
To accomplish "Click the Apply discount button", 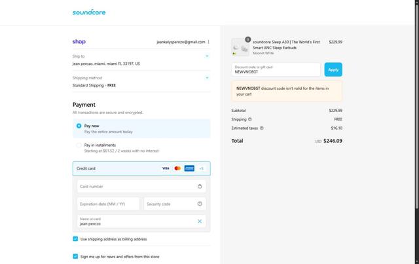I will tap(333, 69).
